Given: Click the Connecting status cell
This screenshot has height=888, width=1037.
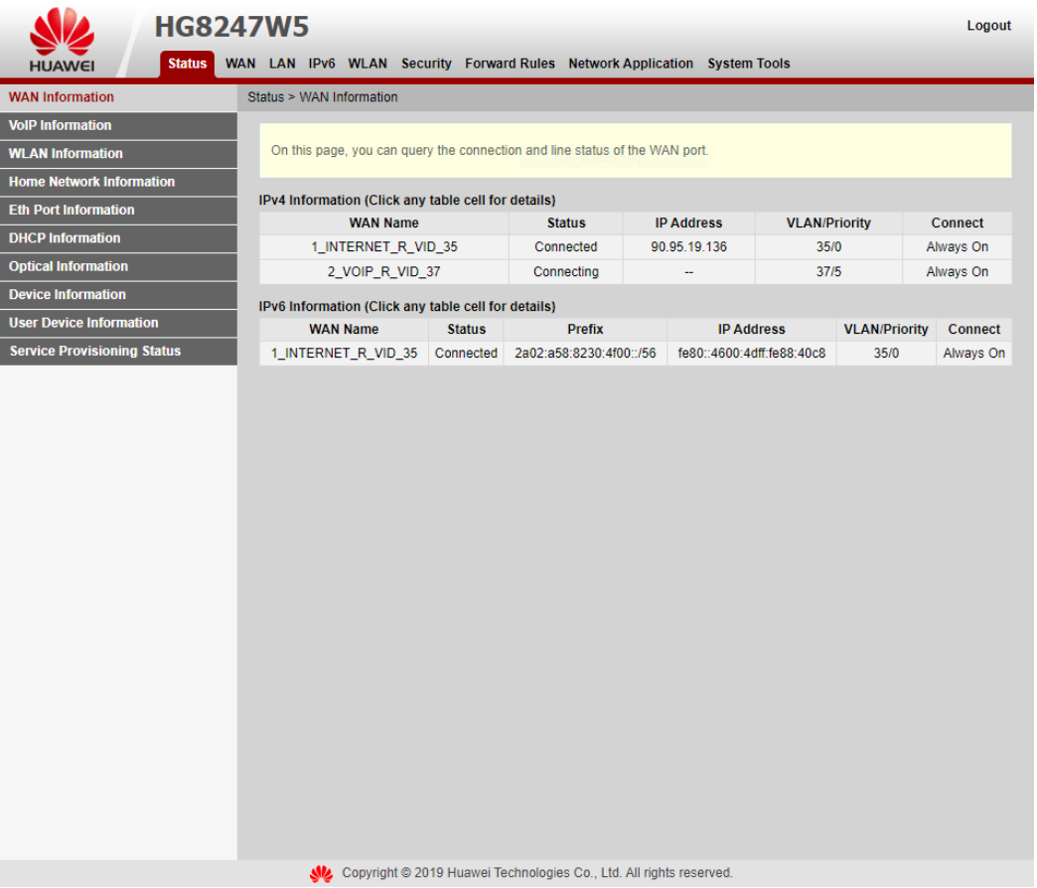Looking at the screenshot, I should (x=565, y=272).
